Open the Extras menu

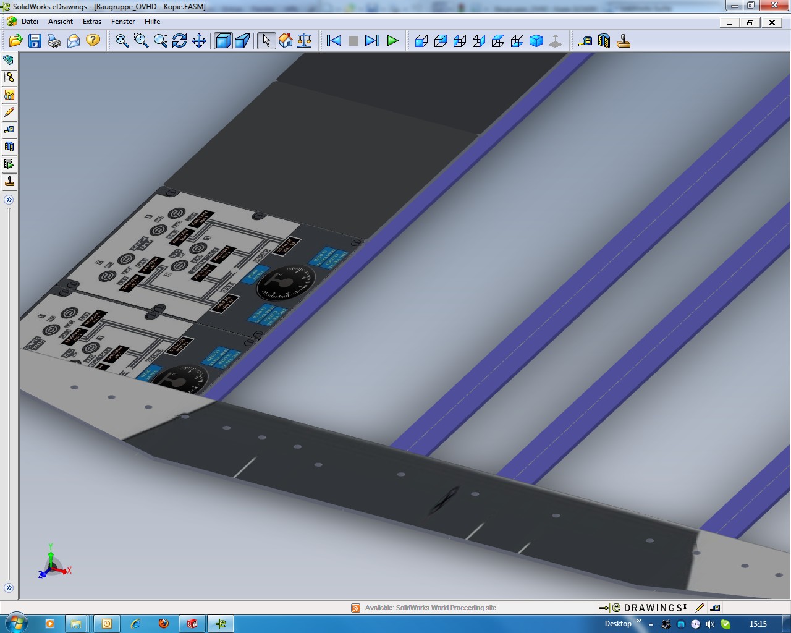(92, 22)
